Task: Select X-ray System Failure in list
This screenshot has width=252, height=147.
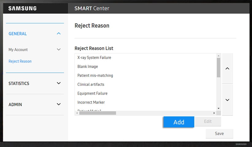Action: (94, 58)
